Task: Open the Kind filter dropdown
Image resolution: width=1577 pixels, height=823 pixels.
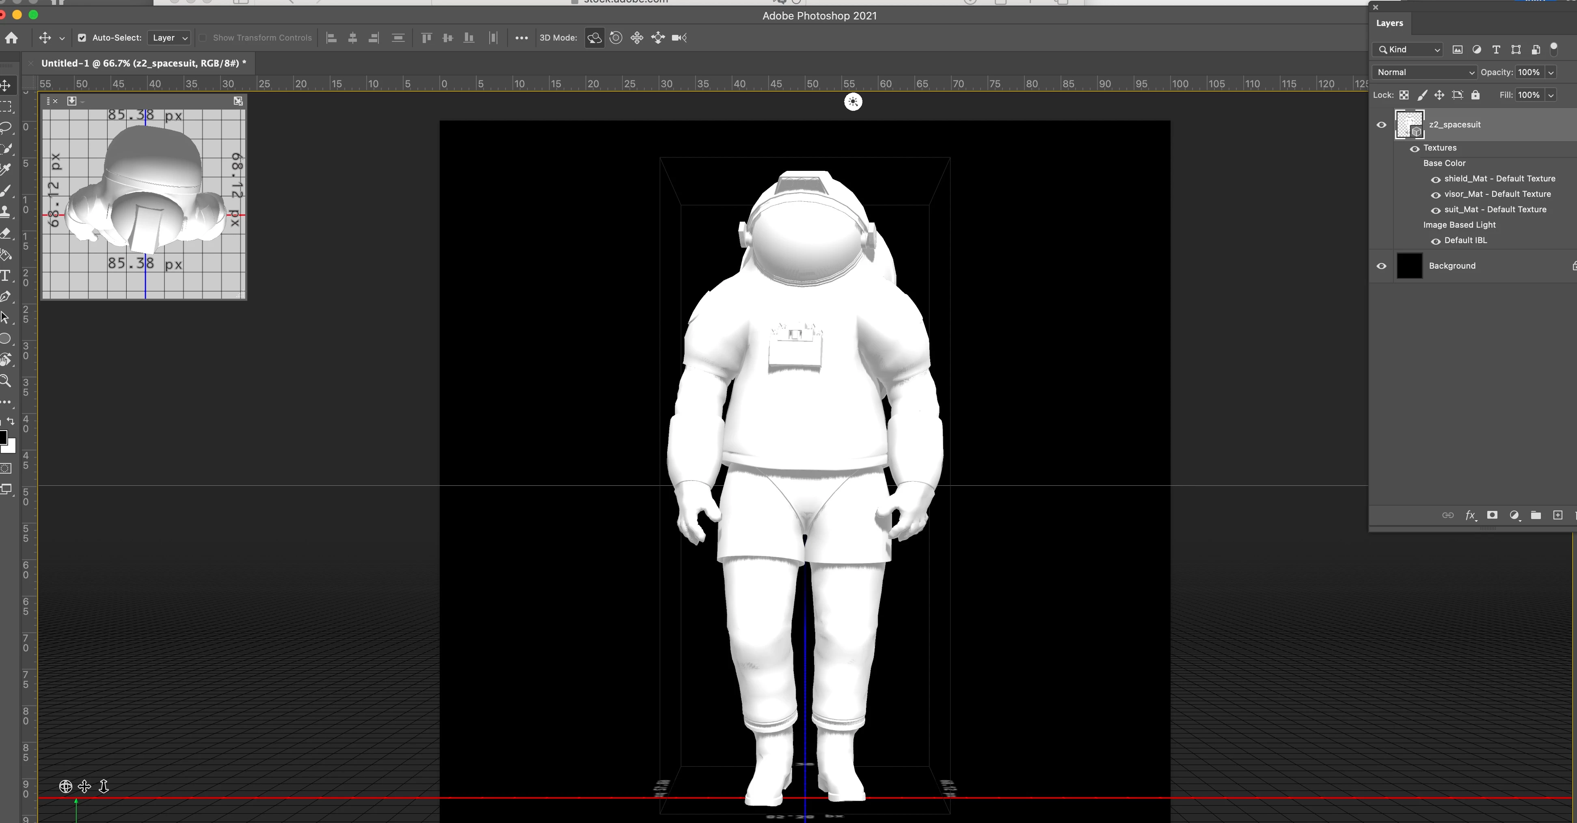Action: (1407, 50)
